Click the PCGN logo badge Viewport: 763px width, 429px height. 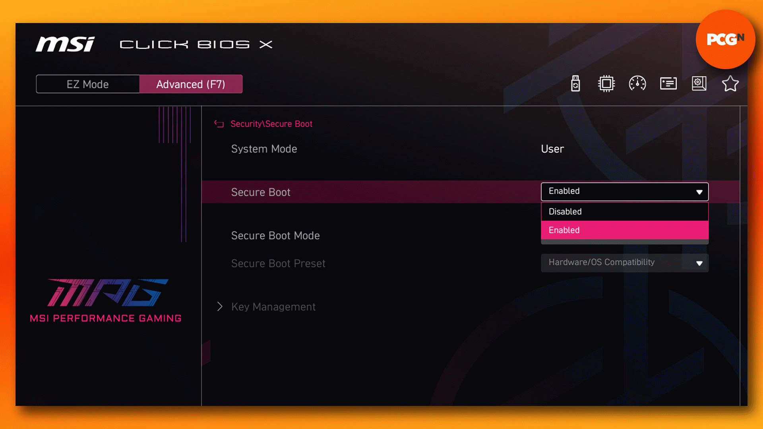725,39
